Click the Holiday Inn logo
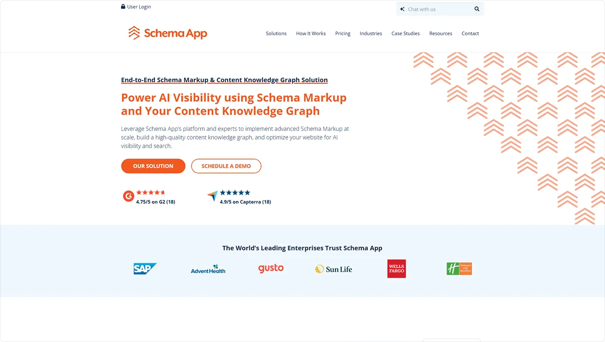The image size is (605, 342). coord(459,268)
